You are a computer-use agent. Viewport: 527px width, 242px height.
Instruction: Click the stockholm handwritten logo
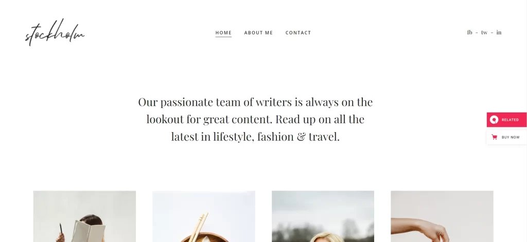click(55, 32)
